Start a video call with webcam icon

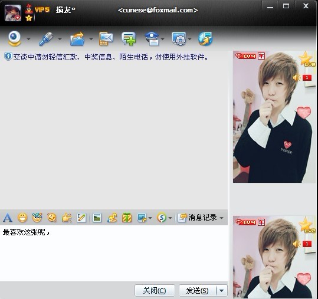tap(14, 38)
